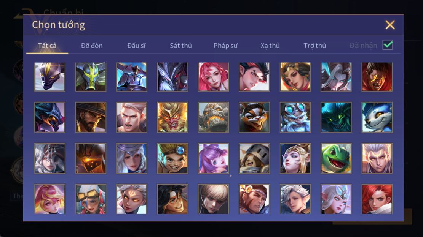Toggle the Đã nhận checkbox
Screen dimensions: 423x237
pyautogui.click(x=388, y=45)
